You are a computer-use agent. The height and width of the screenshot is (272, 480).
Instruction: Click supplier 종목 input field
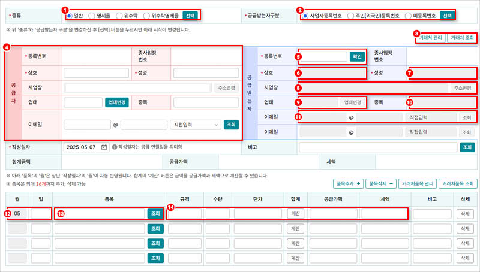[x=206, y=102]
